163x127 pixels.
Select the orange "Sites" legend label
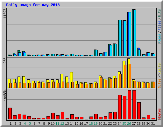159,83
